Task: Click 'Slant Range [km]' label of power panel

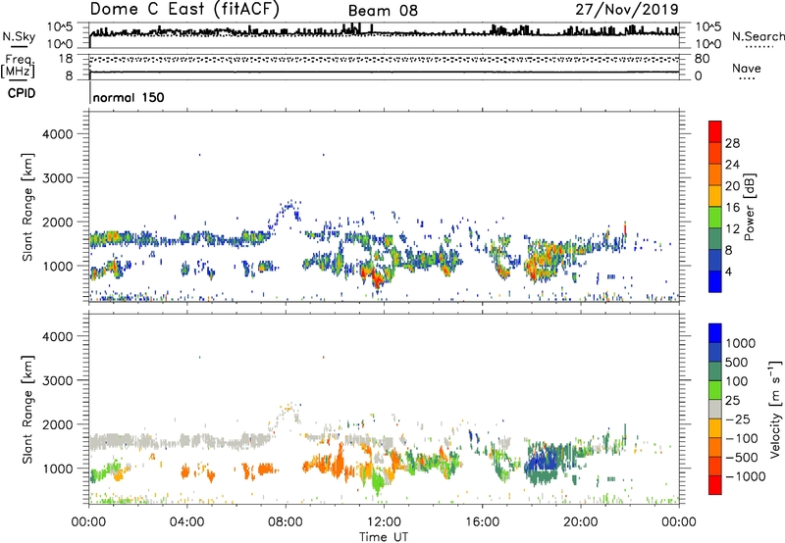Action: coord(27,207)
